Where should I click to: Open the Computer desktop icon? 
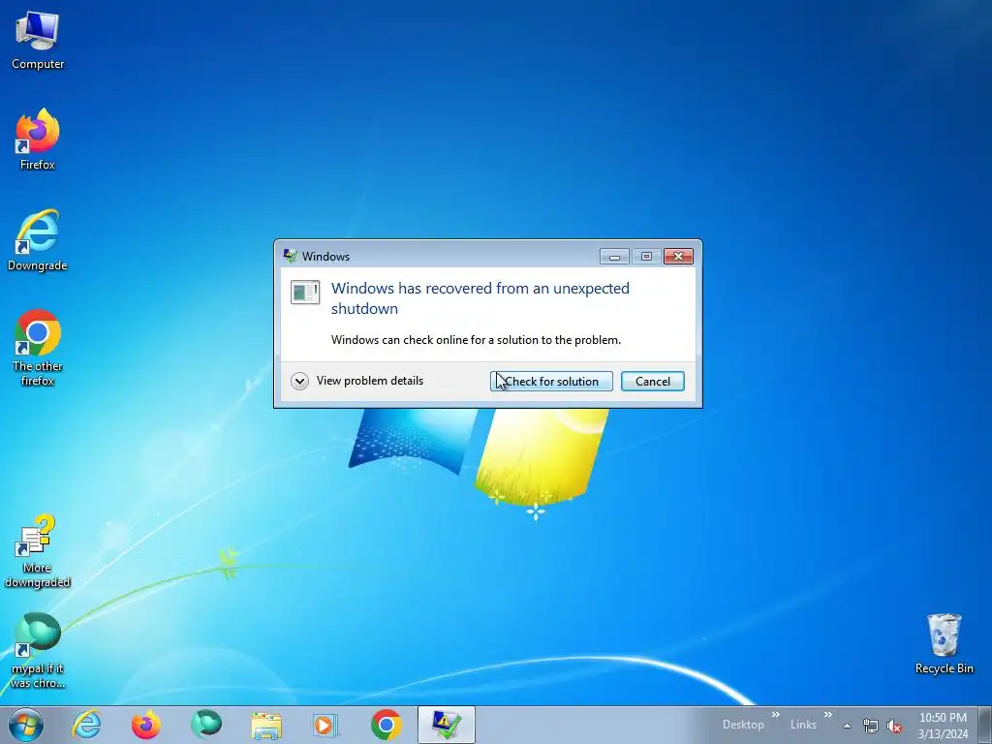coord(38,39)
